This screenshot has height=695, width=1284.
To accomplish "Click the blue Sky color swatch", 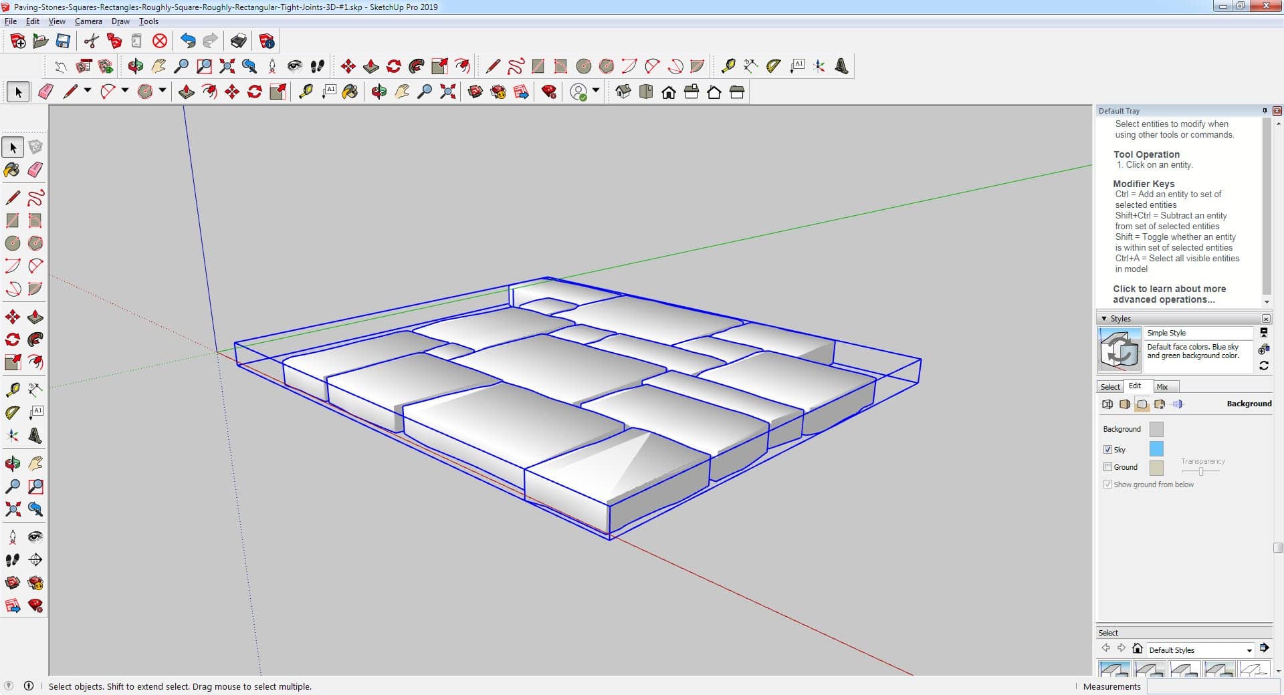I will pos(1156,449).
